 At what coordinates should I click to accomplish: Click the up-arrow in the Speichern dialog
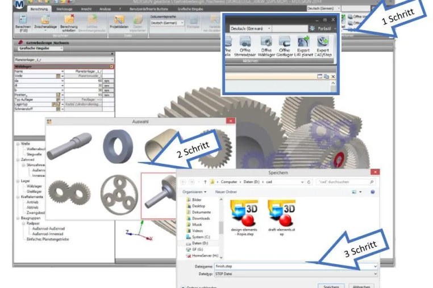coord(205,182)
